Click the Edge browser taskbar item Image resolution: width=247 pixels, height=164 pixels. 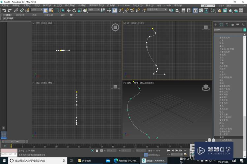(x=126, y=160)
